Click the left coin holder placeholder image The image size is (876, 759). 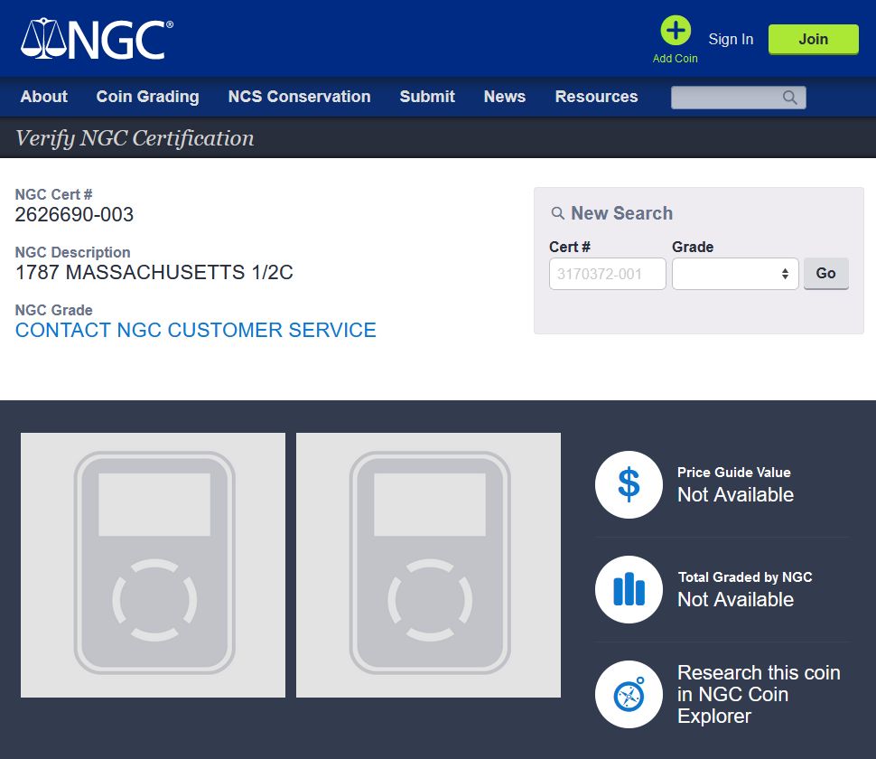click(x=154, y=565)
